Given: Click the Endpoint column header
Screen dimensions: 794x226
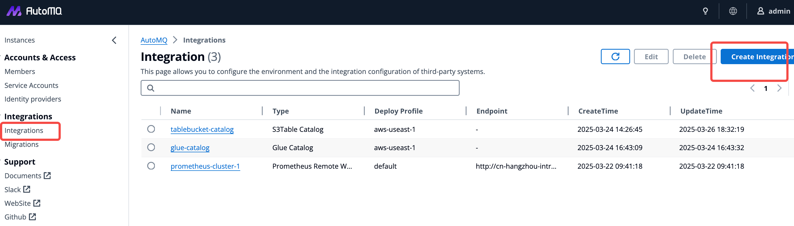Looking at the screenshot, I should coord(492,111).
